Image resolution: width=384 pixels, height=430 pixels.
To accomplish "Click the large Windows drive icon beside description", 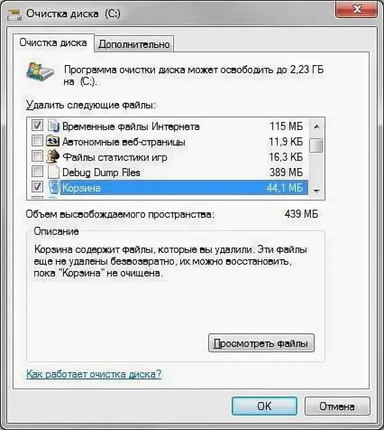I will tap(40, 71).
